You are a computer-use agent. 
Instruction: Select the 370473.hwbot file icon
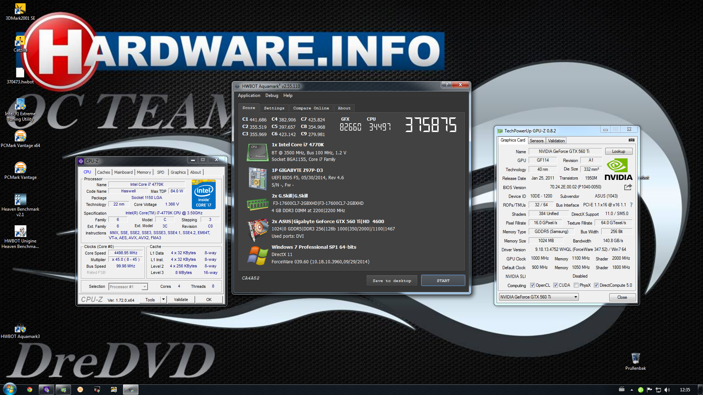tap(20, 76)
